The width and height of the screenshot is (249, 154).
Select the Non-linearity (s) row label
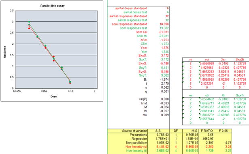click(136, 147)
